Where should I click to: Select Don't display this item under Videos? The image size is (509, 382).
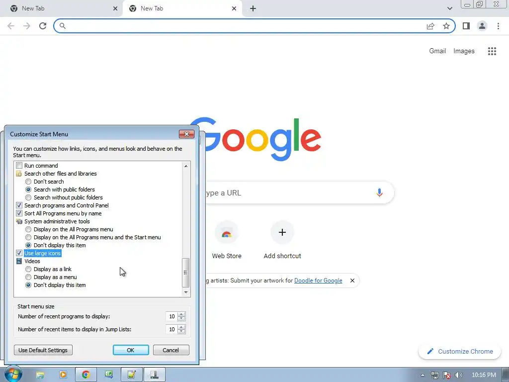pos(28,285)
